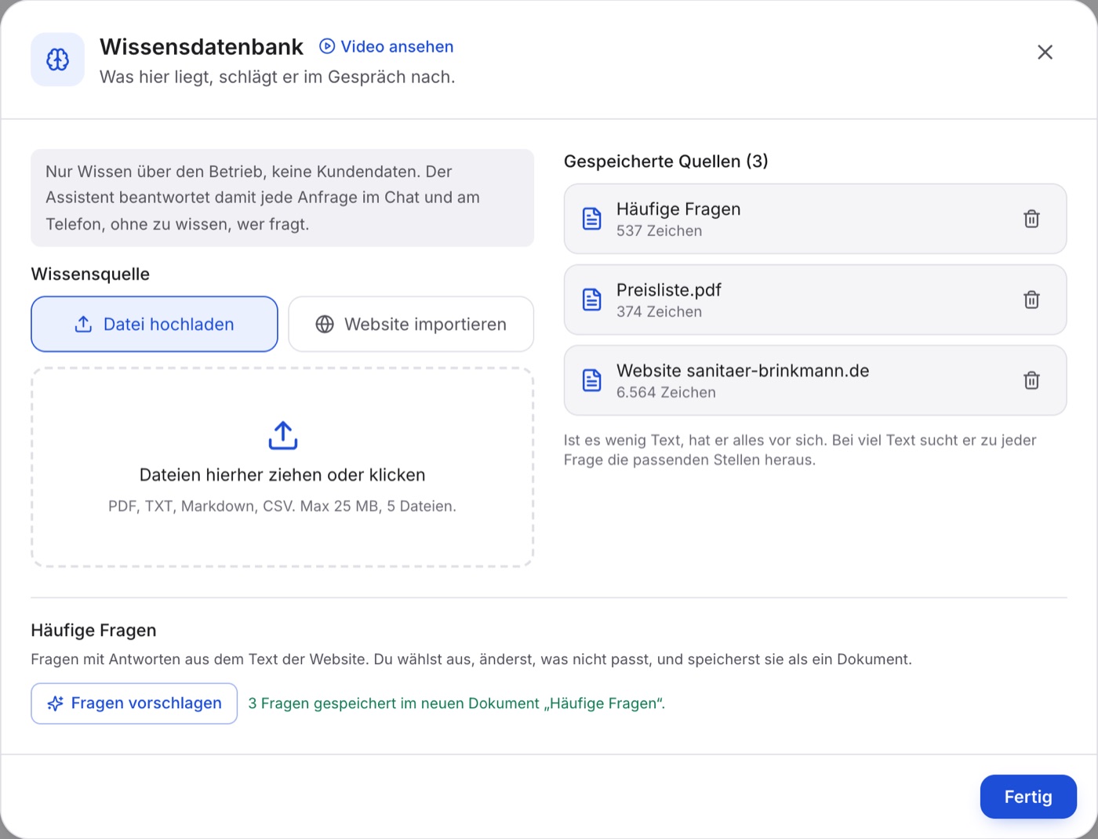Screen dimensions: 1098x839
Task: Delete the Häufige Fragen source
Action: coord(1031,219)
